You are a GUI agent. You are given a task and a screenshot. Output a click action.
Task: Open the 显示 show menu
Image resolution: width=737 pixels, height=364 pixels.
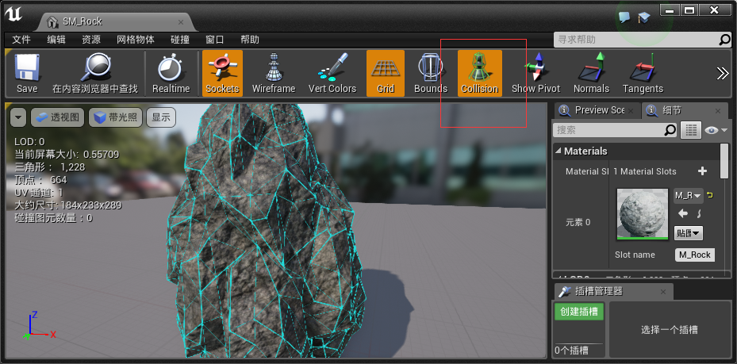(161, 117)
